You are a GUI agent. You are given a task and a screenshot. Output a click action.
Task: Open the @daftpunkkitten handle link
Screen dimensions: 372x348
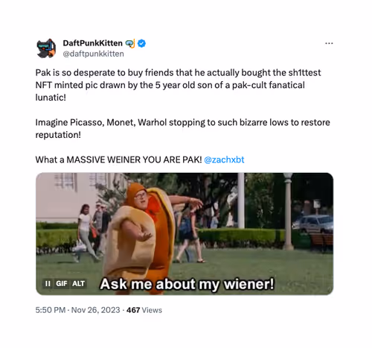[x=93, y=54]
